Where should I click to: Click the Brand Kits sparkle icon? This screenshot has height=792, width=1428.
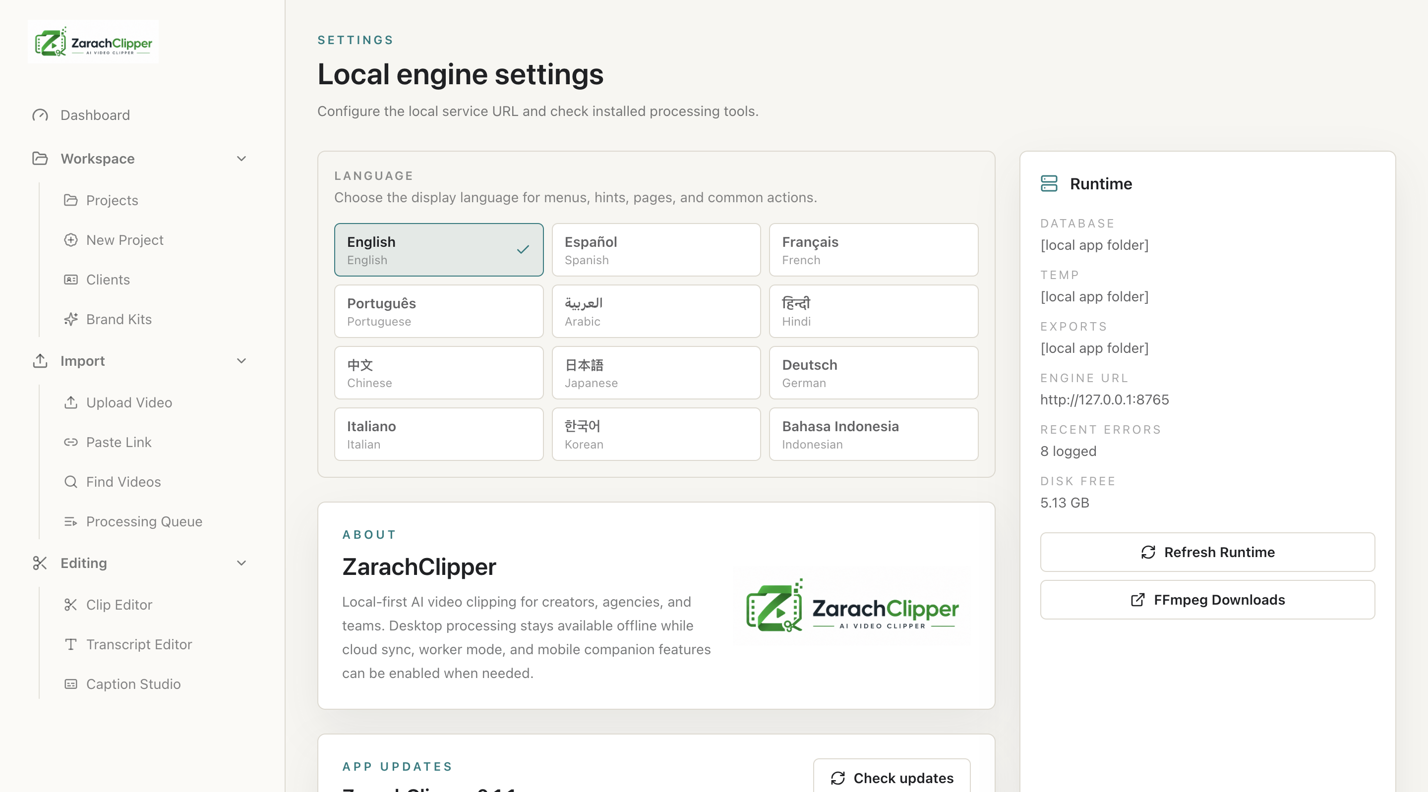tap(70, 319)
